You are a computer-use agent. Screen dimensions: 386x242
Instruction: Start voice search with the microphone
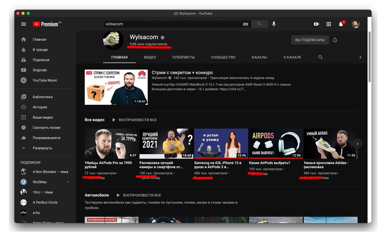274,24
